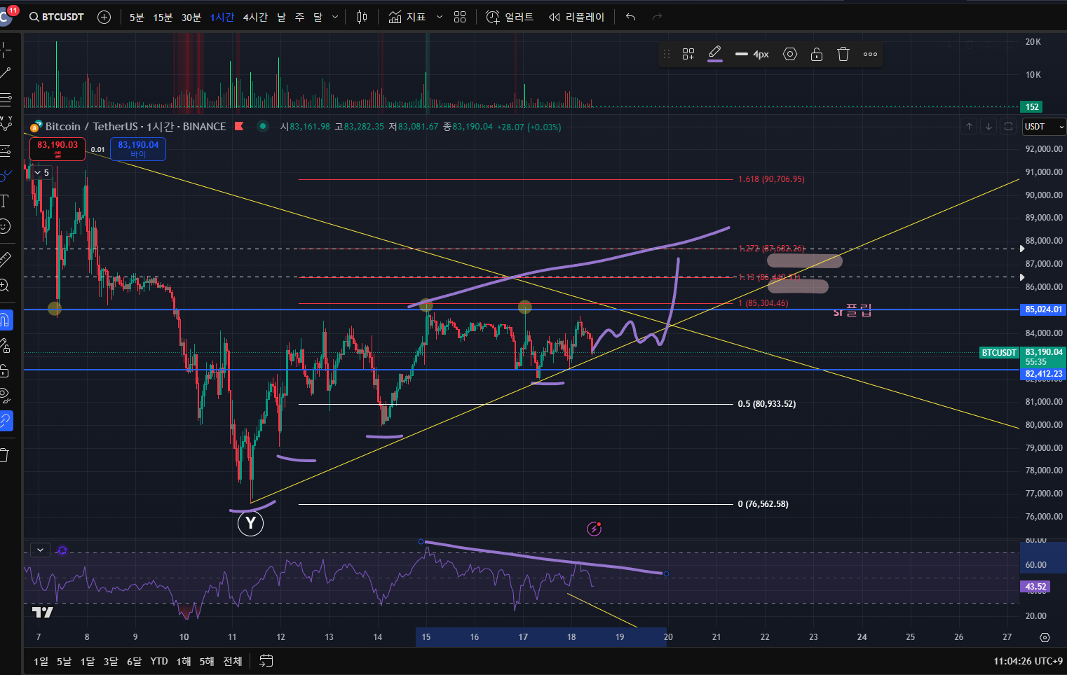Click the red 83,190.03 sell button
Image resolution: width=1067 pixels, height=675 pixels.
pyautogui.click(x=57, y=149)
